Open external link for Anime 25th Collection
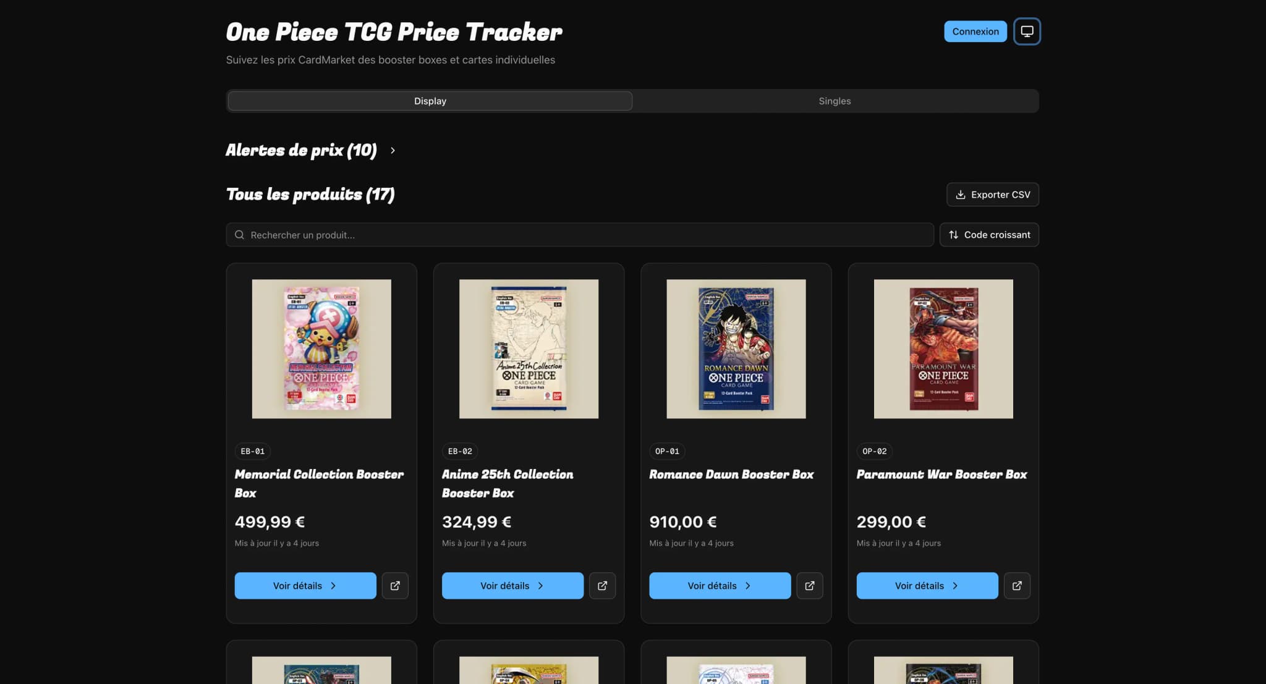This screenshot has width=1266, height=684. click(x=602, y=586)
